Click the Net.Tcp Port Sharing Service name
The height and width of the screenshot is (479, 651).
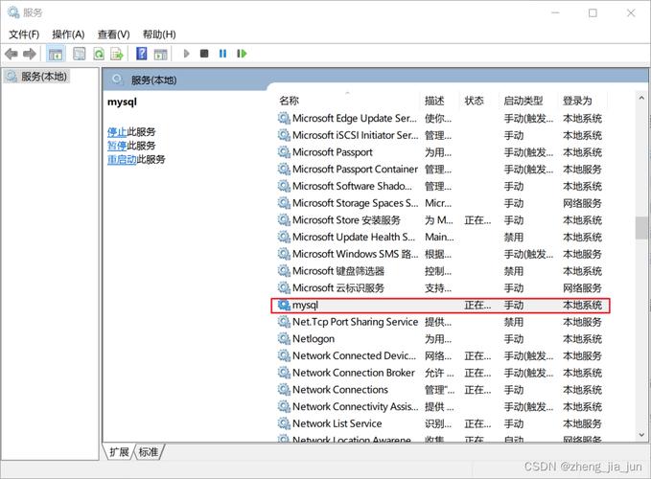click(x=355, y=322)
